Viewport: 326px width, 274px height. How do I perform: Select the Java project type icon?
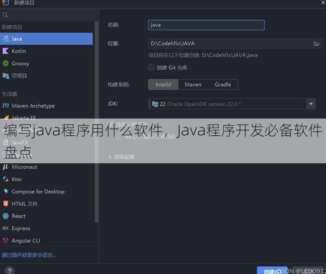6,39
